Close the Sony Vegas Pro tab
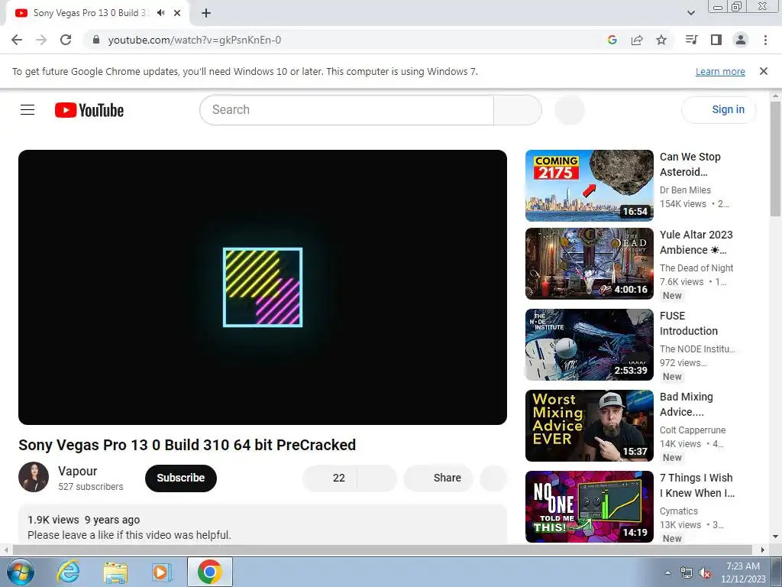This screenshot has width=782, height=587. tap(177, 13)
